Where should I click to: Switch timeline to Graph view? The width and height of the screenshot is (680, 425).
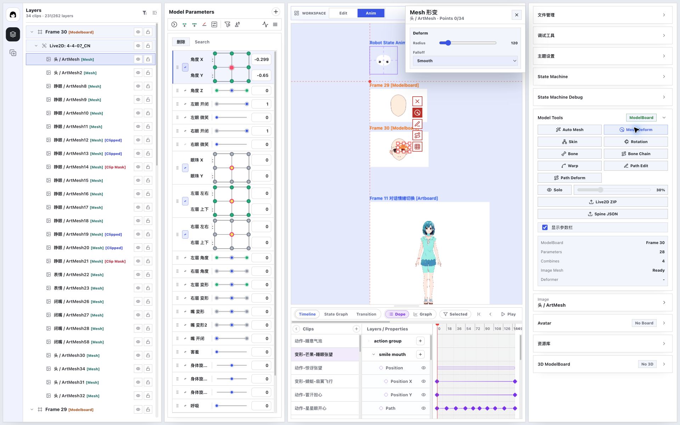click(x=423, y=314)
